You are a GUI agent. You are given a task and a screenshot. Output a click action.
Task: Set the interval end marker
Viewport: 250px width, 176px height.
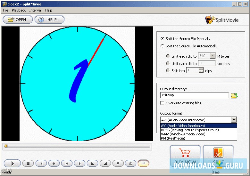coord(105,163)
